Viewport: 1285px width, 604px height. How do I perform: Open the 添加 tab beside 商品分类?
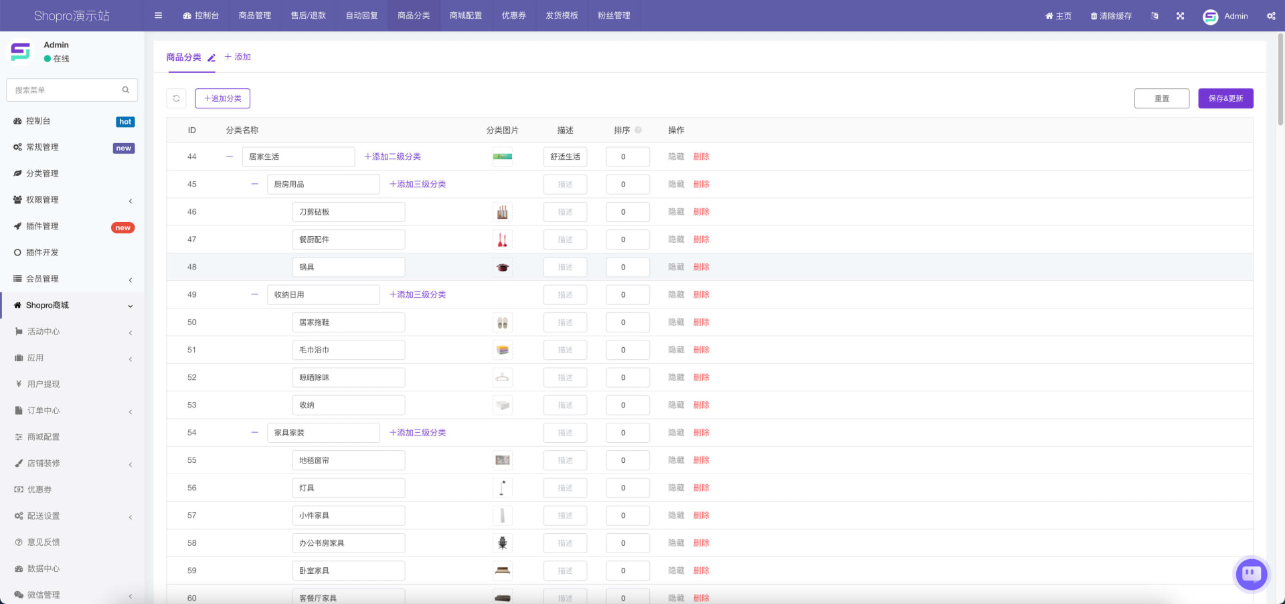pyautogui.click(x=238, y=57)
